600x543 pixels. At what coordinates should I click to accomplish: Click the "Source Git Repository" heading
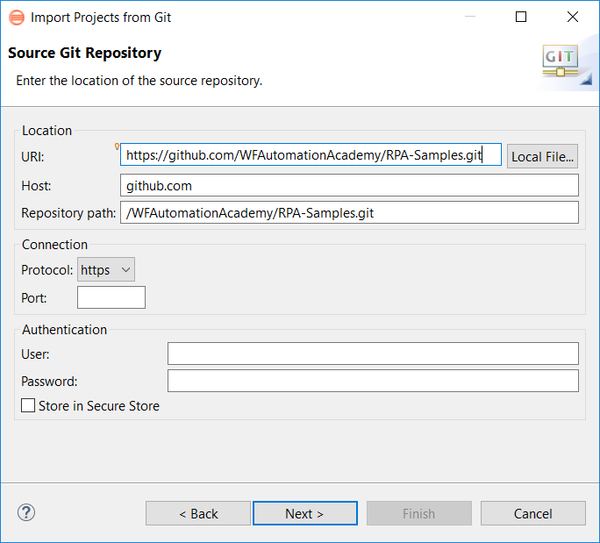pos(84,53)
